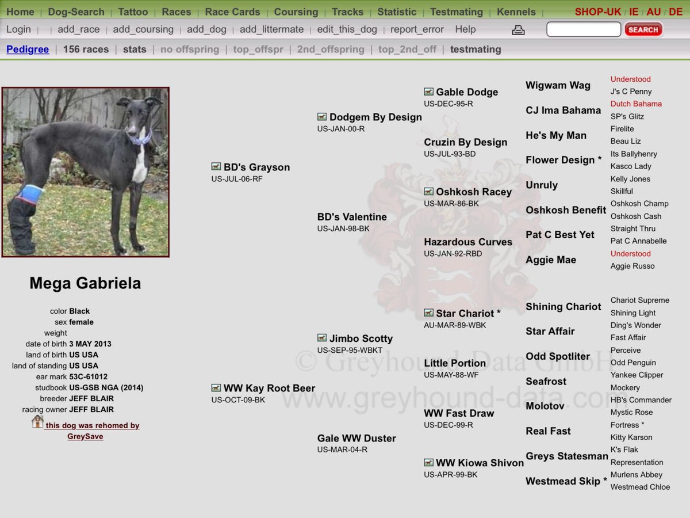Click add_littermate link
This screenshot has width=690, height=518.
pyautogui.click(x=271, y=29)
